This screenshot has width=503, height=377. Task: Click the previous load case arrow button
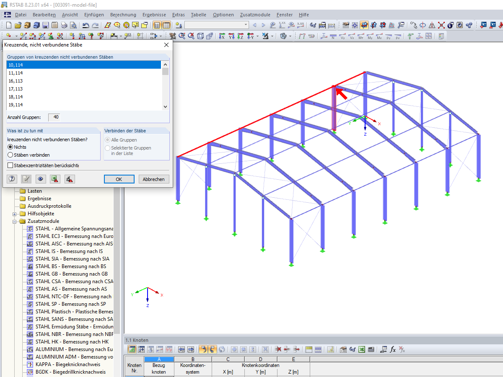pos(254,25)
